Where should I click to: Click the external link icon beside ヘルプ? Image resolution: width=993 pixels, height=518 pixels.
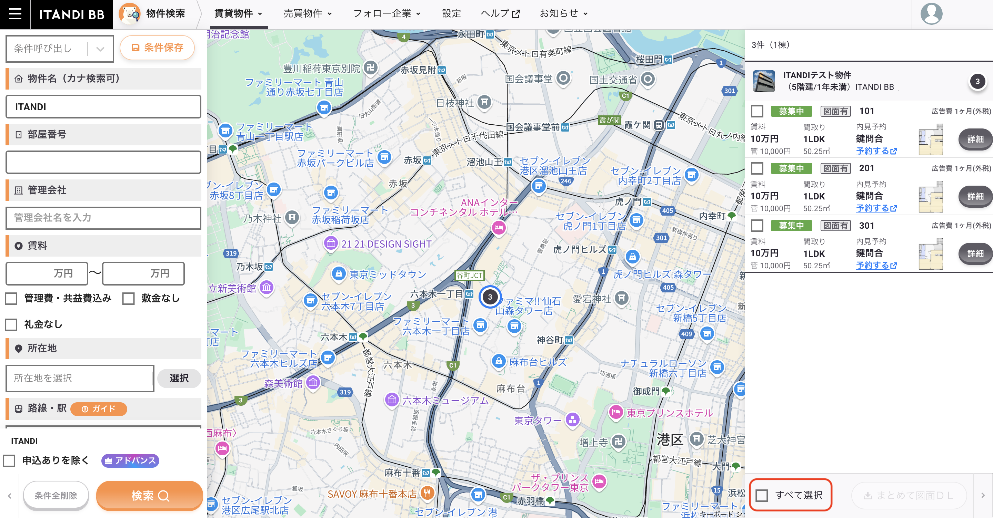point(516,14)
